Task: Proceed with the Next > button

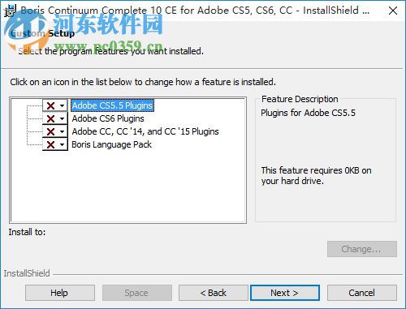Action: coord(285,293)
